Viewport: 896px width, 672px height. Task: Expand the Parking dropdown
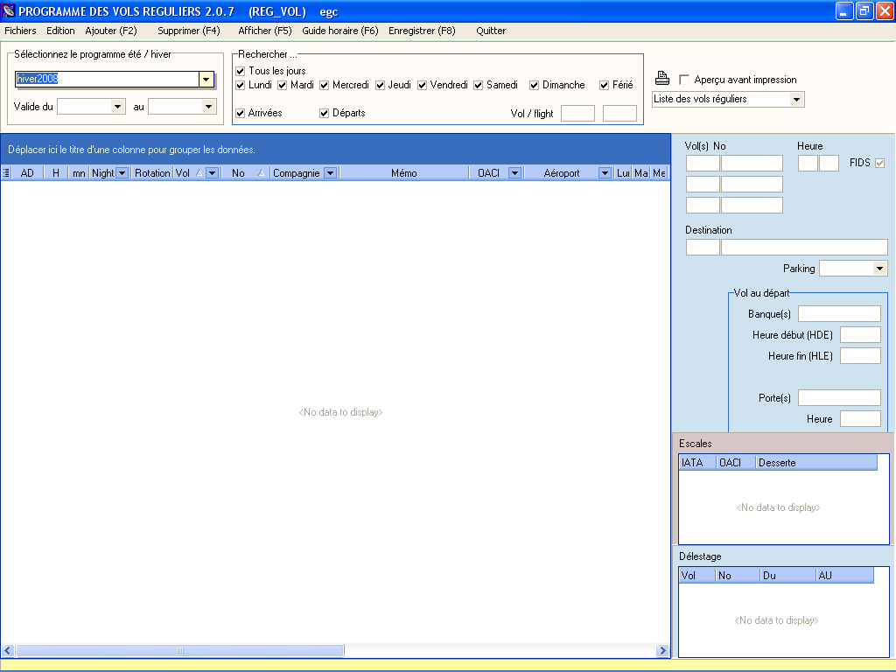click(x=879, y=269)
